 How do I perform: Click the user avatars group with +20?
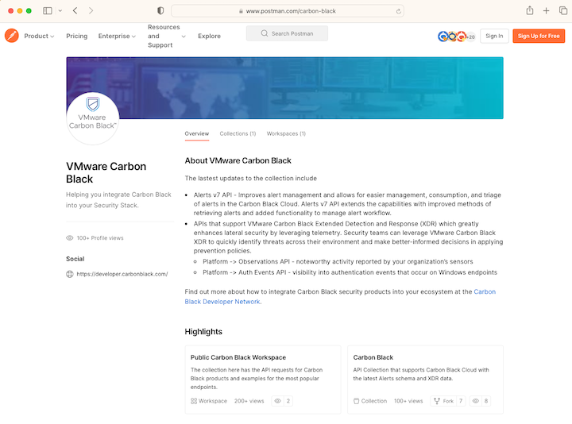point(456,37)
